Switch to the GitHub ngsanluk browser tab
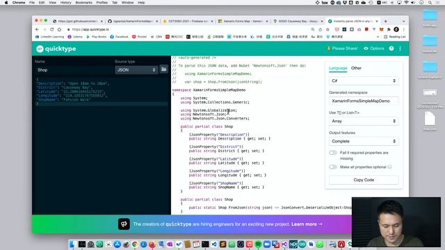 point(133,22)
